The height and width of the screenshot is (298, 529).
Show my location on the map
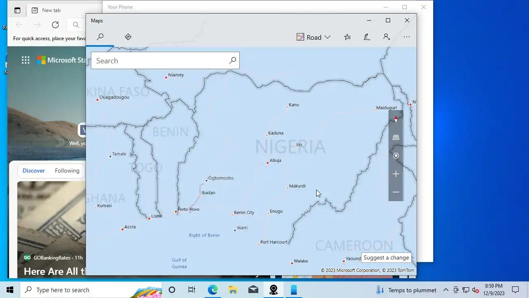coord(396,156)
